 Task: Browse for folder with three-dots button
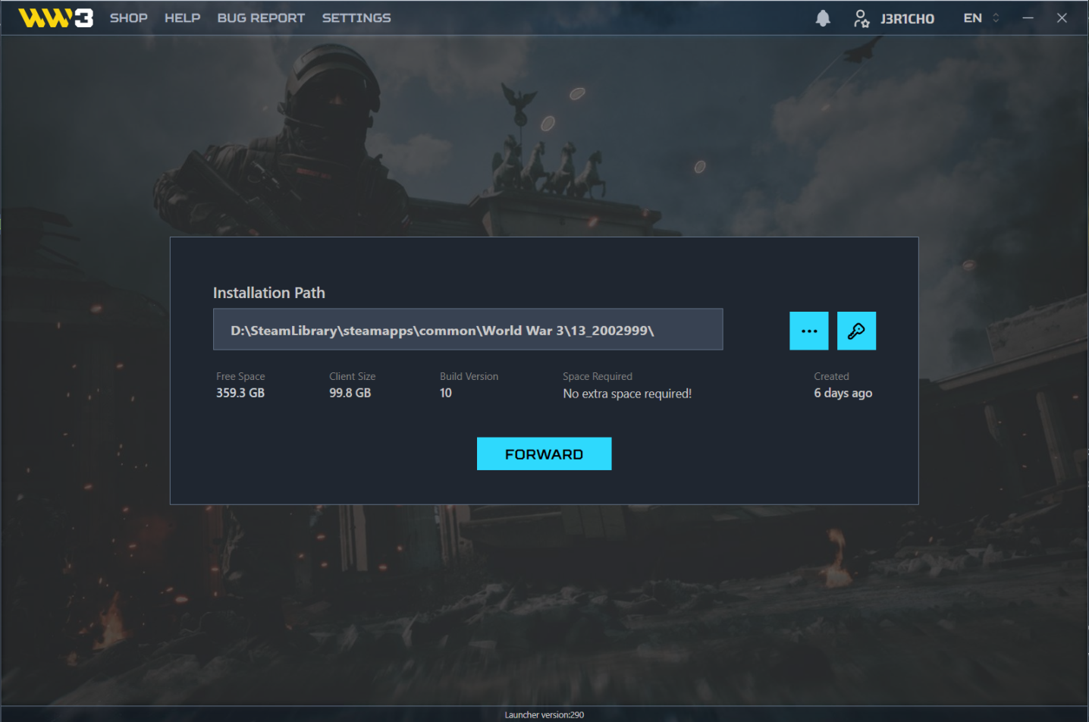(x=808, y=331)
